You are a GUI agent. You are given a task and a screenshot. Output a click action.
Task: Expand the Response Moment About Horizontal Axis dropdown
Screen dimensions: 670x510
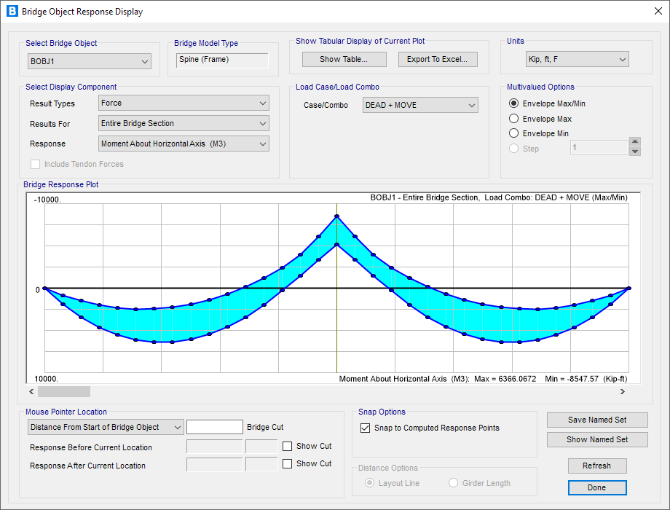click(184, 144)
